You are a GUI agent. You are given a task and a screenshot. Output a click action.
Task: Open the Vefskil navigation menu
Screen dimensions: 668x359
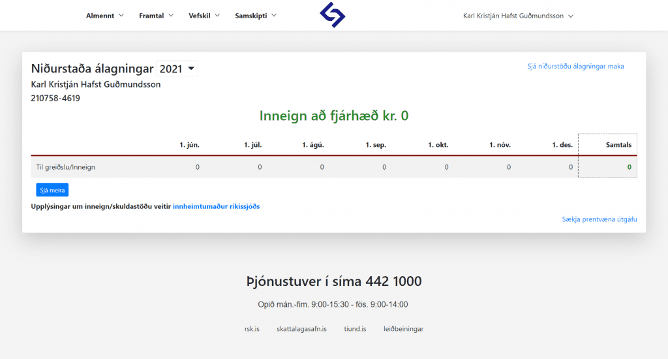click(x=204, y=16)
